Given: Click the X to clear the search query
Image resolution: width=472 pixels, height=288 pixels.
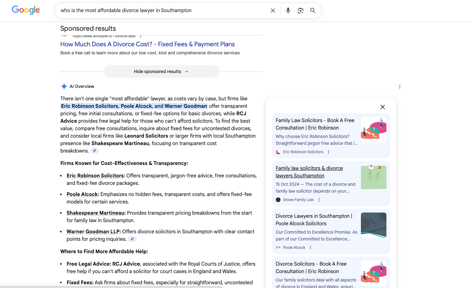Looking at the screenshot, I should [273, 10].
